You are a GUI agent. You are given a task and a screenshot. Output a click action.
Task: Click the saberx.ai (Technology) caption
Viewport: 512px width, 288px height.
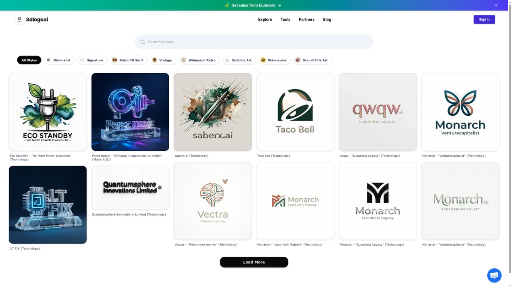(191, 156)
